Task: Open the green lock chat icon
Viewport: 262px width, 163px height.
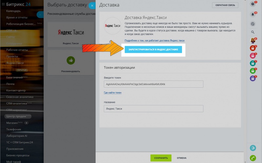Action: click(253, 71)
